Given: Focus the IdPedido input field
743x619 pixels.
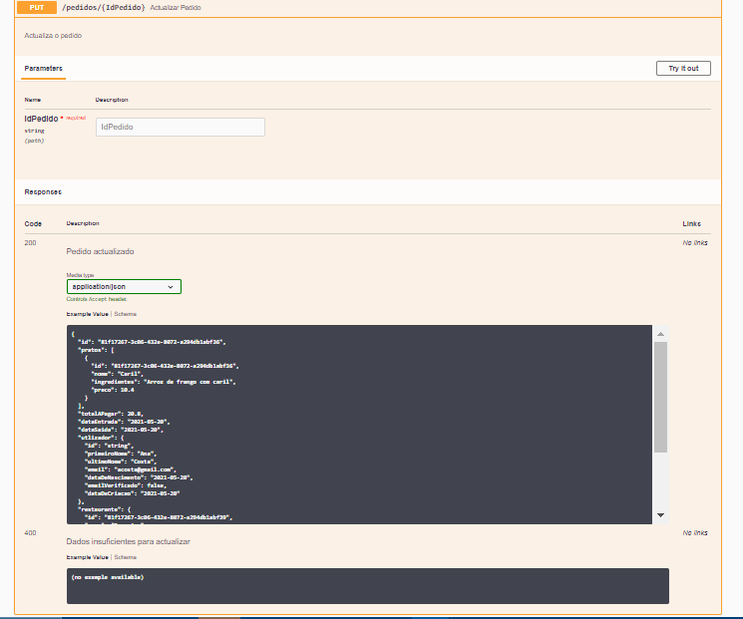Looking at the screenshot, I should 181,127.
